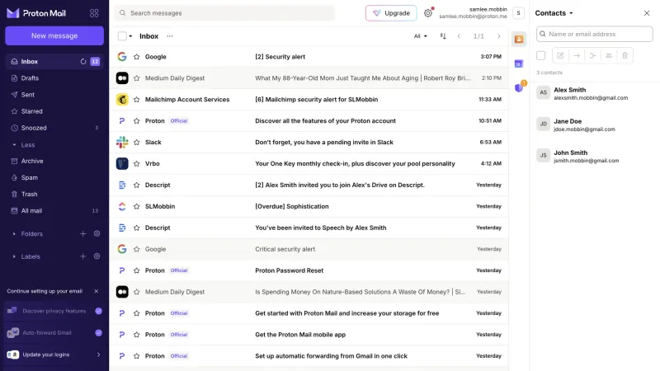Viewport: 660px width, 371px height.
Task: Click the sort order icon
Action: pyautogui.click(x=443, y=36)
